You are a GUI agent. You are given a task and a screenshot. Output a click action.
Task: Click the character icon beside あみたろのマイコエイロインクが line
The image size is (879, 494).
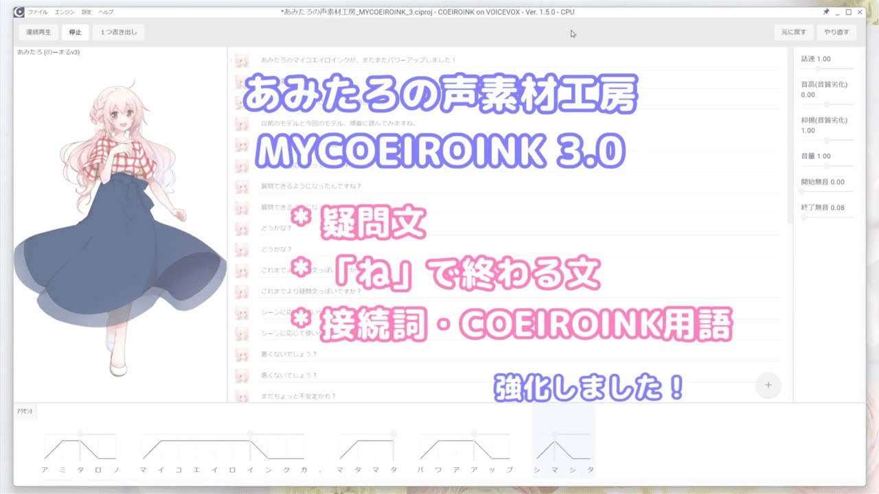pyautogui.click(x=242, y=60)
